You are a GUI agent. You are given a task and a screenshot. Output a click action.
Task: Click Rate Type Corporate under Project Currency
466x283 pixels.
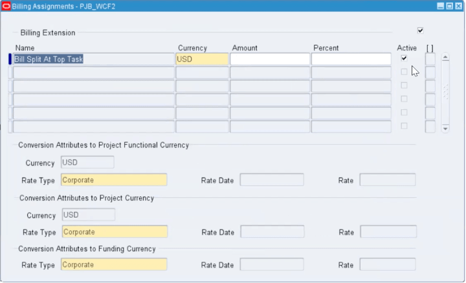pyautogui.click(x=115, y=232)
